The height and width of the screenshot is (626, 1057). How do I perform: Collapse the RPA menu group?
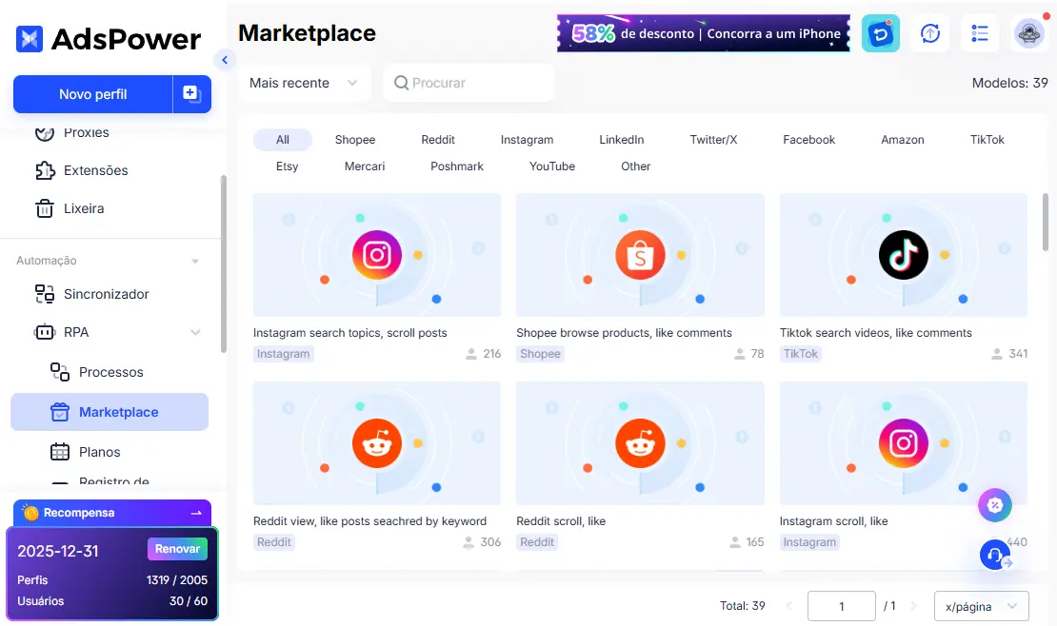point(195,332)
